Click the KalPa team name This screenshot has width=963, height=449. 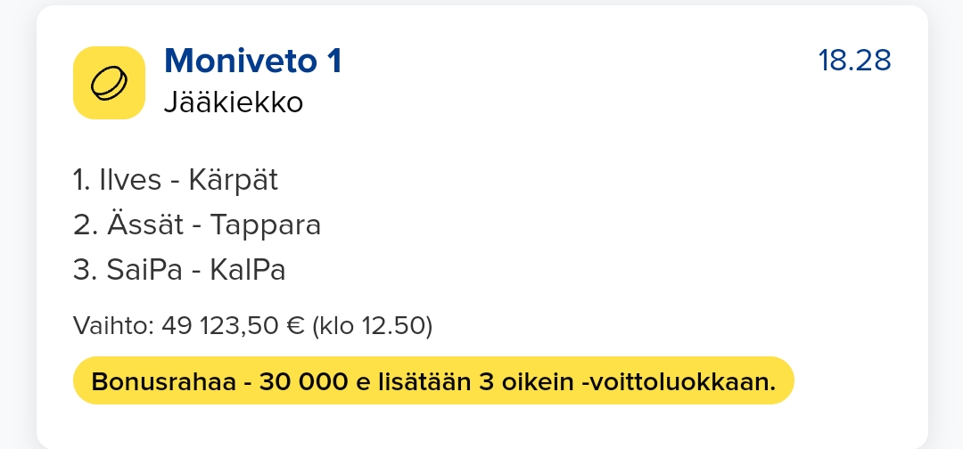click(x=248, y=269)
